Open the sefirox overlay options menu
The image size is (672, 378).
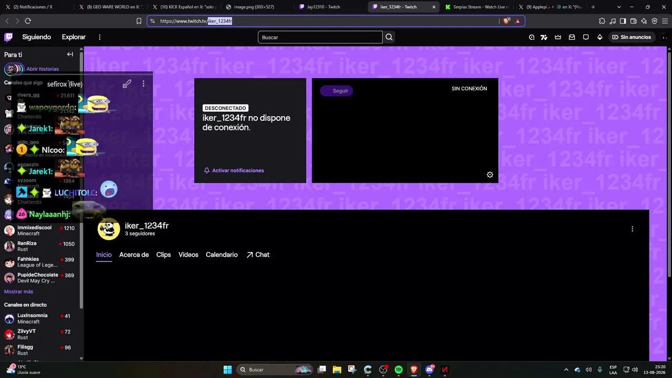click(x=143, y=83)
